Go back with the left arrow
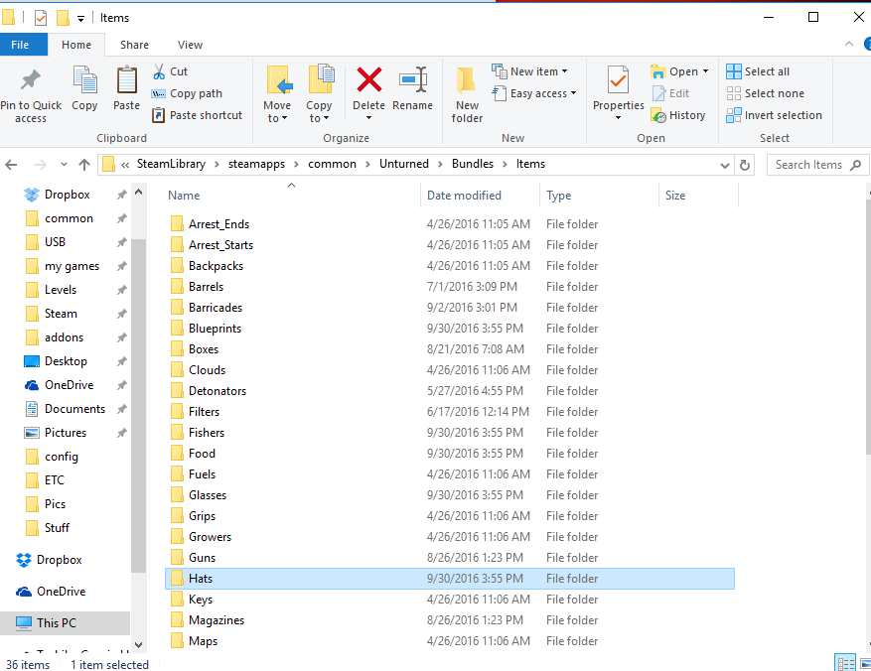Viewport: 871px width, 671px height. 11,165
